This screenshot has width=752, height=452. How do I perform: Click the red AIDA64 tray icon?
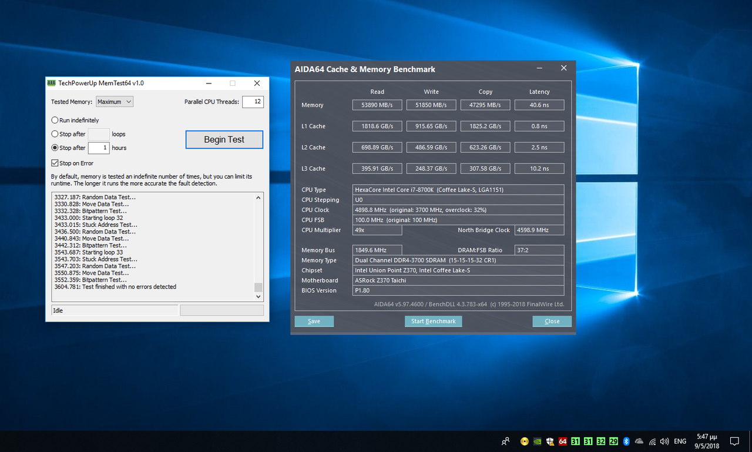(x=563, y=441)
